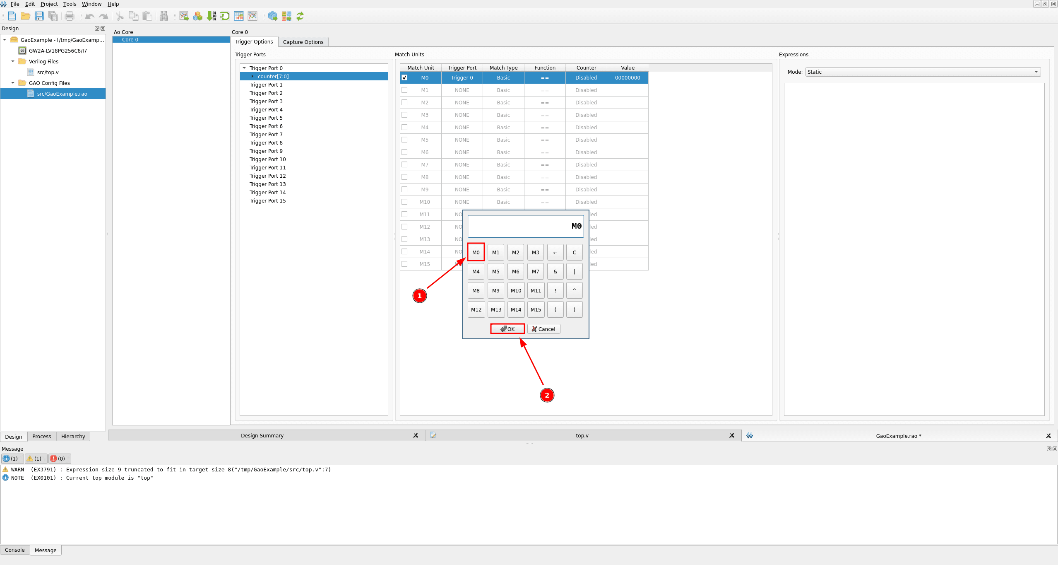Click the | OR operator button
The image size is (1058, 565).
[x=575, y=271]
